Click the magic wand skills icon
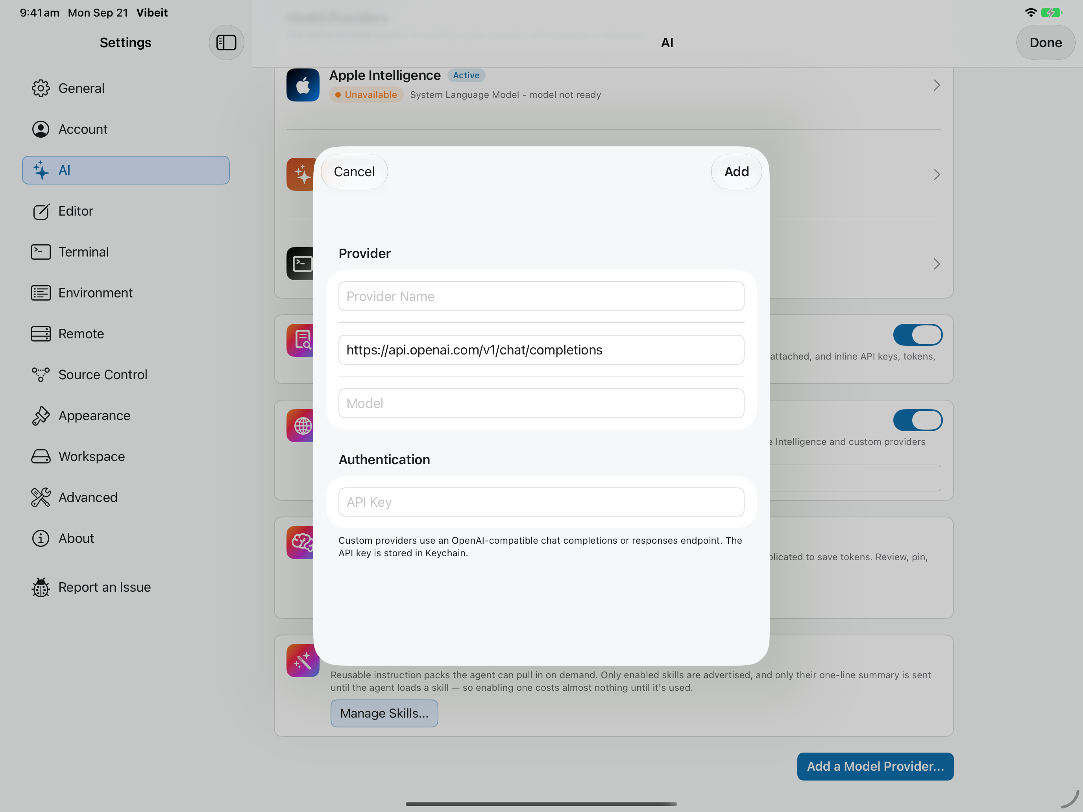 pos(303,661)
